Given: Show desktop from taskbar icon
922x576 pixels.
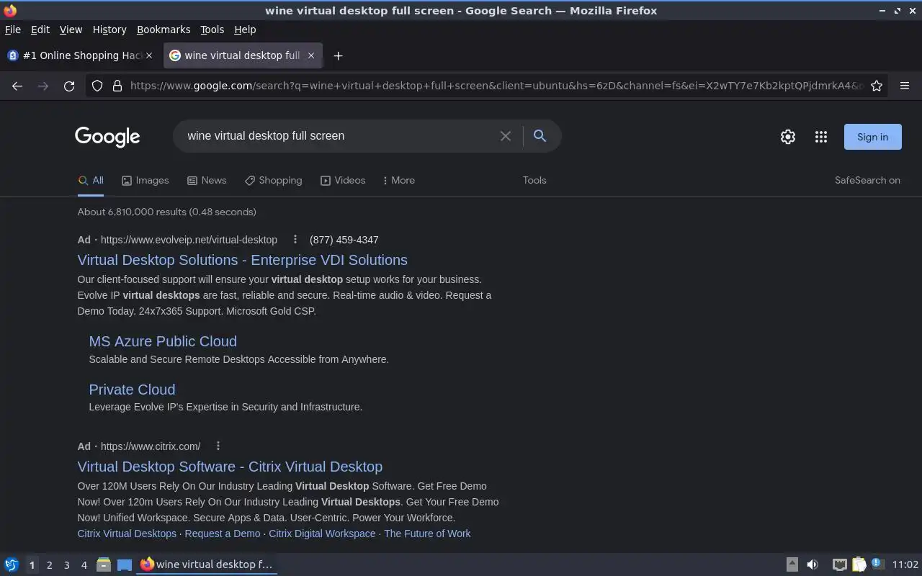Looking at the screenshot, I should [x=125, y=564].
